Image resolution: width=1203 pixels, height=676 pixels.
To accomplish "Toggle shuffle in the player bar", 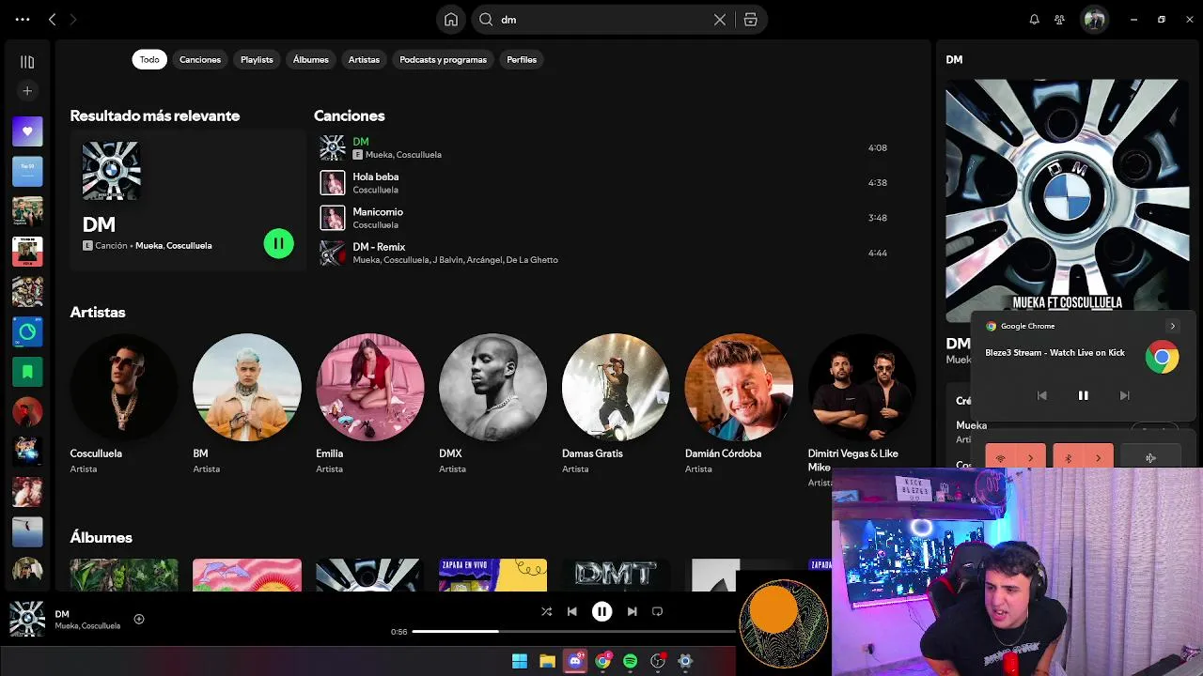I will [x=546, y=611].
